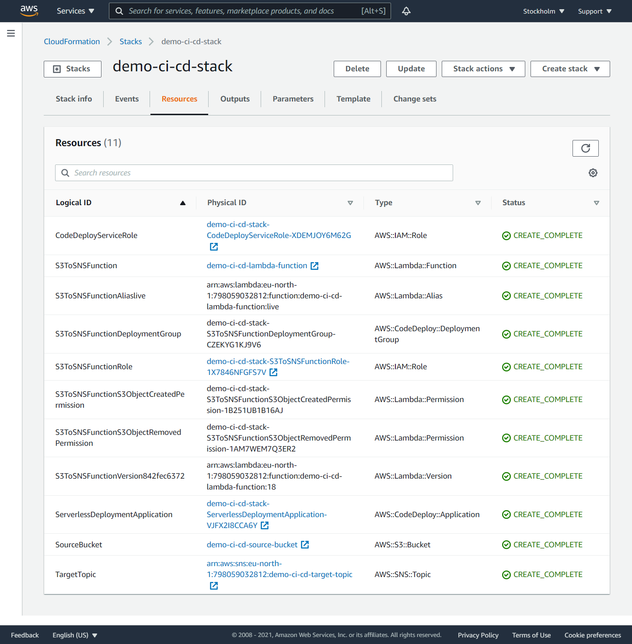632x644 pixels.
Task: Select S3ToSNSFunctionDeploymentGroup logical ID text
Action: point(118,334)
